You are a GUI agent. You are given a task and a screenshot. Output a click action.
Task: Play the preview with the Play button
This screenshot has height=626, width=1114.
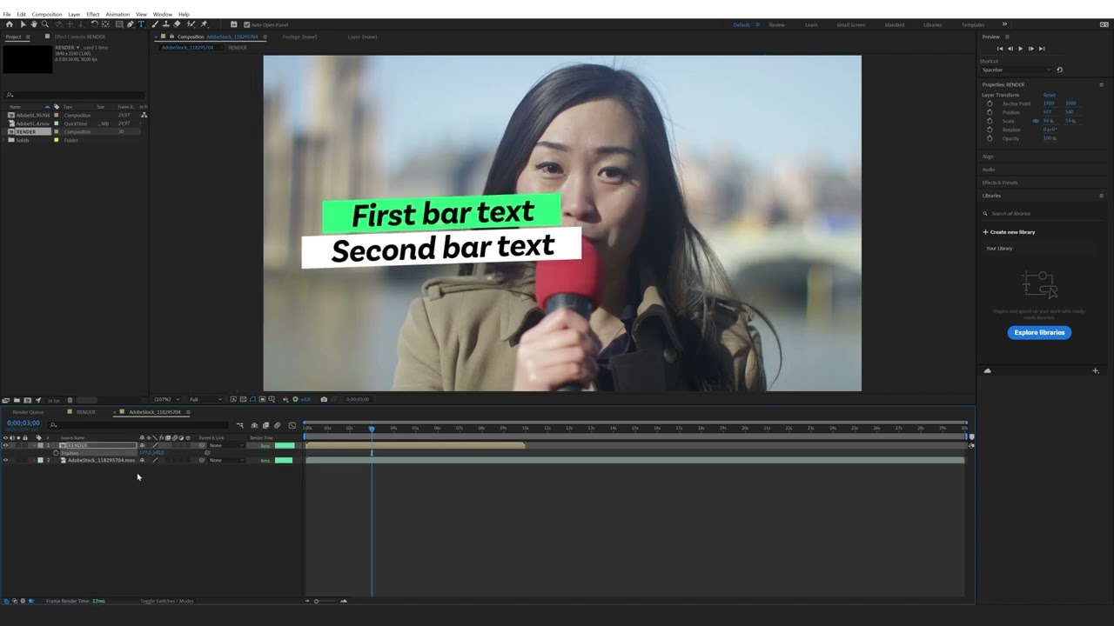(1020, 49)
